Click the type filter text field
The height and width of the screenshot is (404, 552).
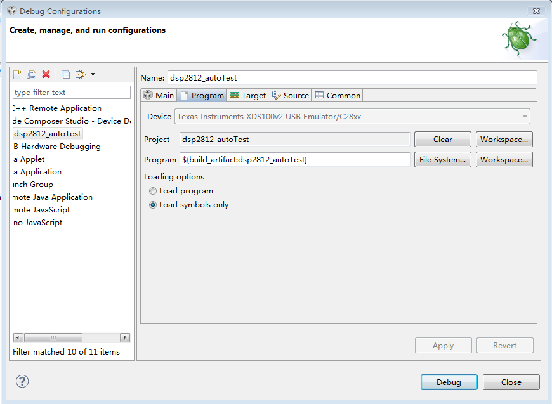[x=71, y=93]
